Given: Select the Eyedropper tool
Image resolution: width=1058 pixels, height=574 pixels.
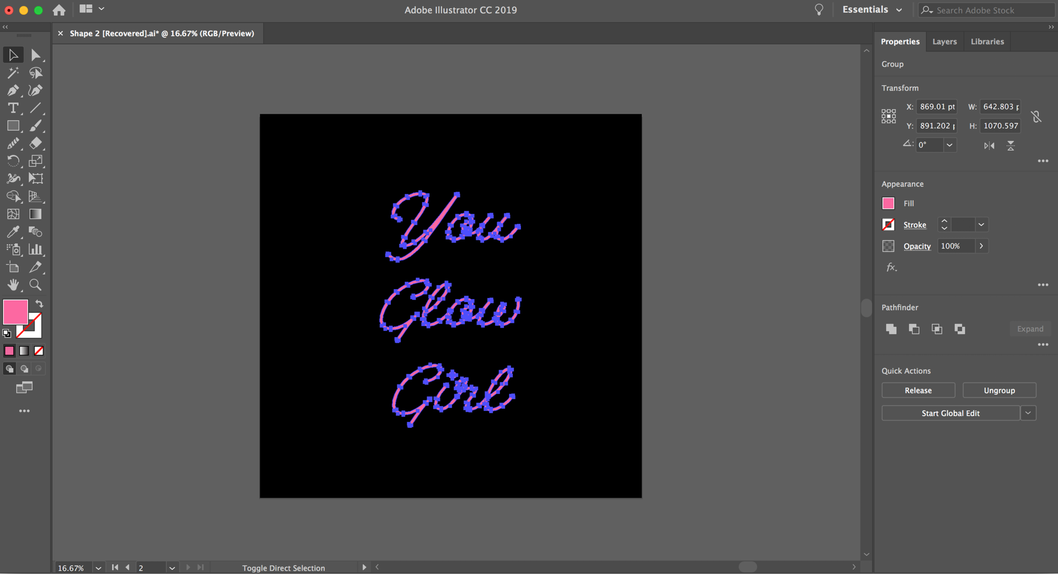Looking at the screenshot, I should [x=13, y=232].
